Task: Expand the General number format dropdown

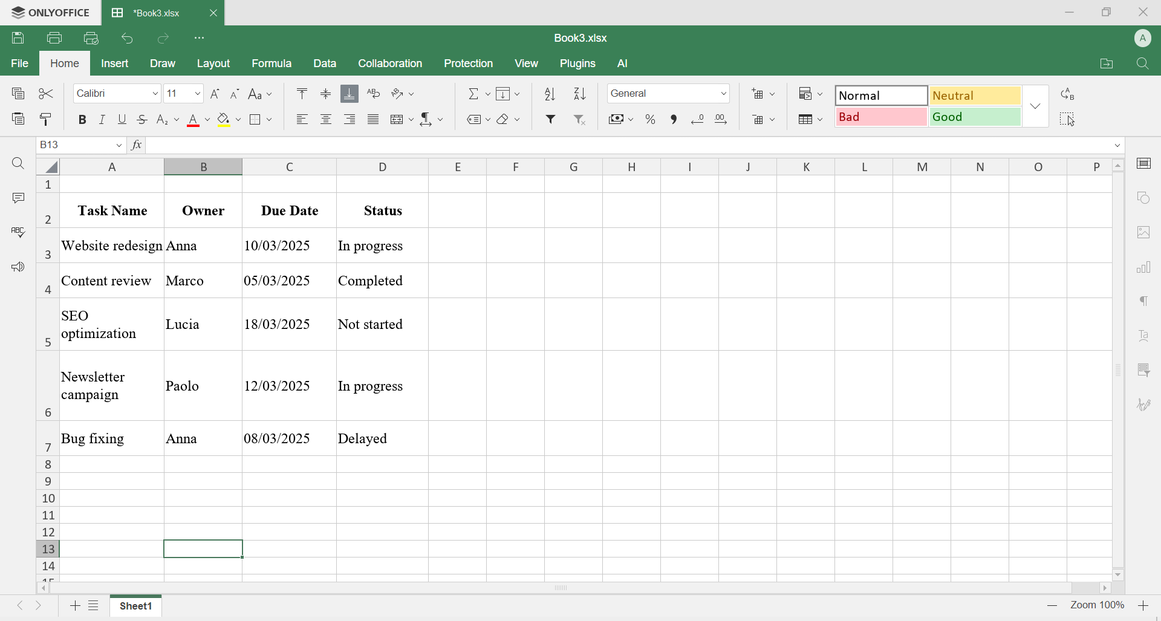Action: coord(724,93)
